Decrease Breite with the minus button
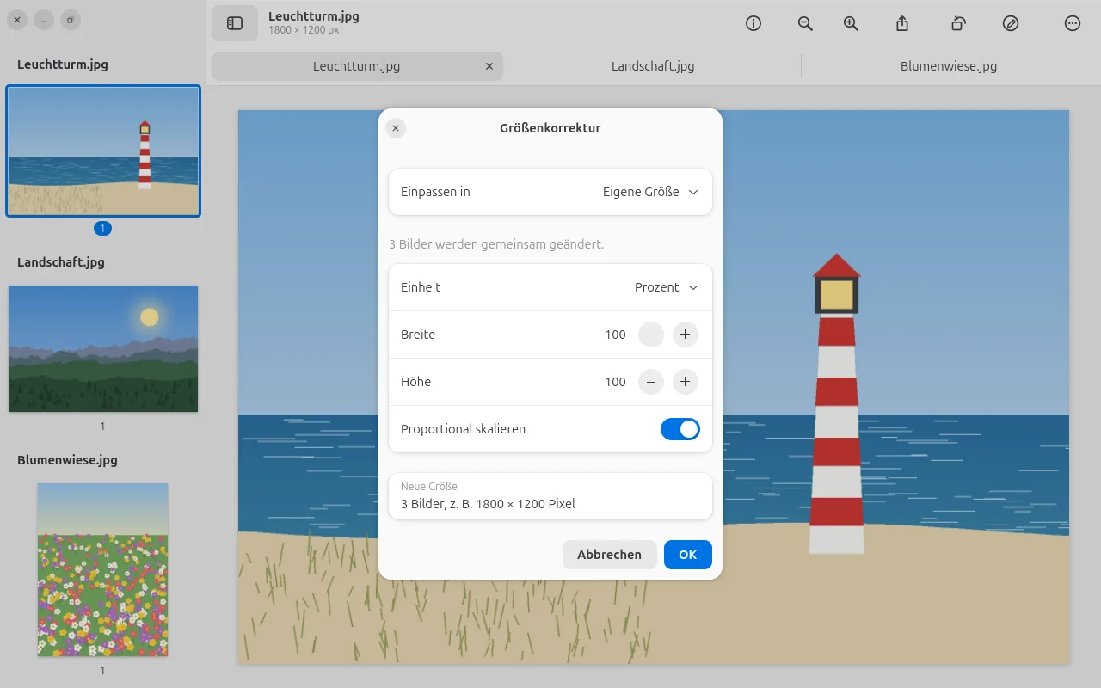The width and height of the screenshot is (1101, 688). click(x=651, y=335)
